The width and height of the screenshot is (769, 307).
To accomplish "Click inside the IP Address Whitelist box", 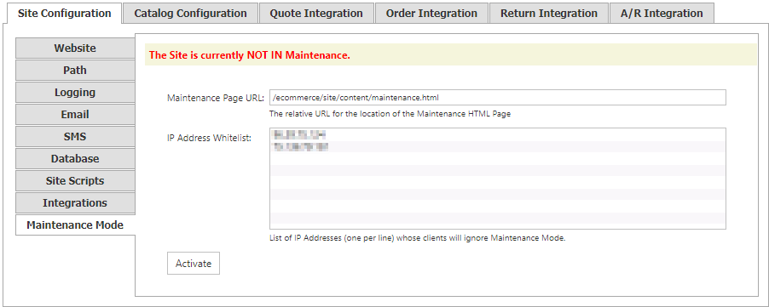I will point(497,179).
